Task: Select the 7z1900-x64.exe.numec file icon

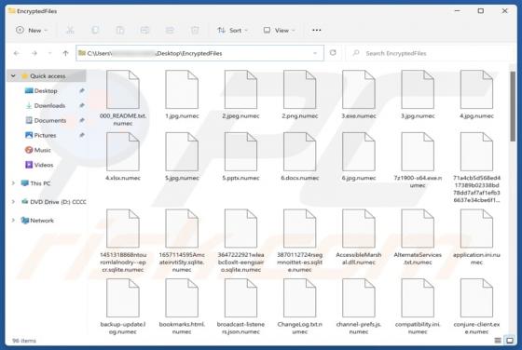Action: (418, 152)
